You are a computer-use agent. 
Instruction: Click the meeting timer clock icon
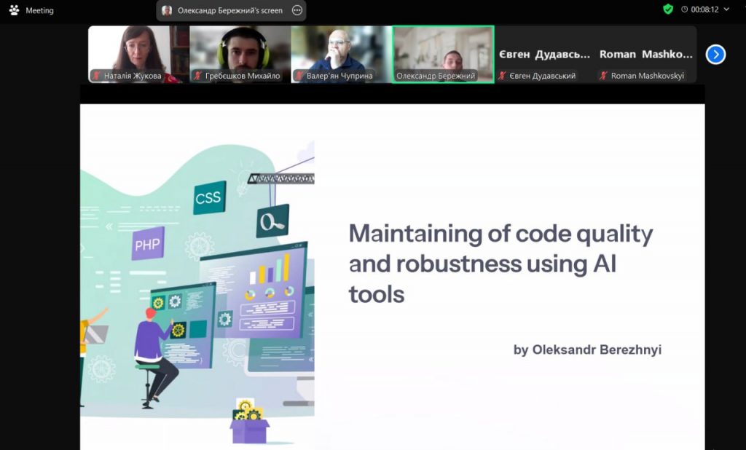tap(684, 9)
